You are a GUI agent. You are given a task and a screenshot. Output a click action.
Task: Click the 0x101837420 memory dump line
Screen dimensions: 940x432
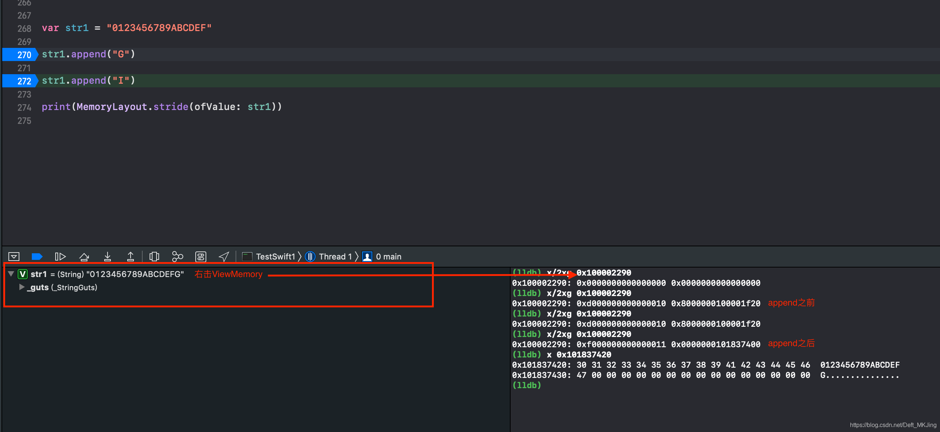(x=705, y=365)
